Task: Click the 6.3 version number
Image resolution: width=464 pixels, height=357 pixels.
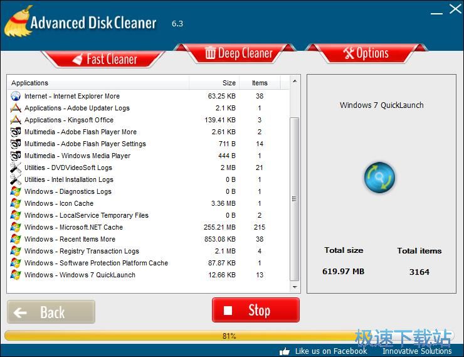Action: coord(177,24)
